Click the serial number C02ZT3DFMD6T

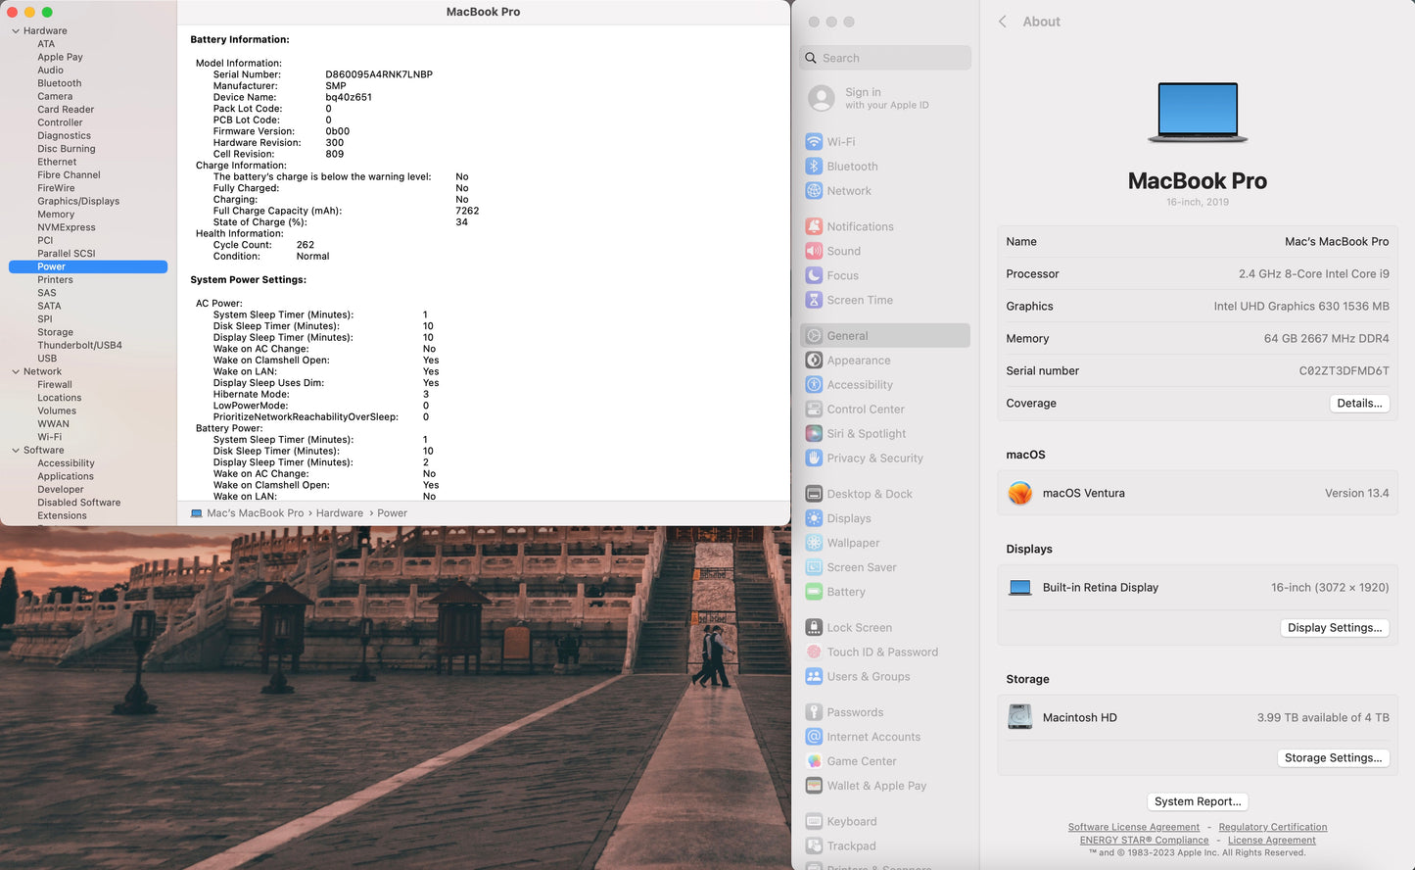coord(1344,371)
